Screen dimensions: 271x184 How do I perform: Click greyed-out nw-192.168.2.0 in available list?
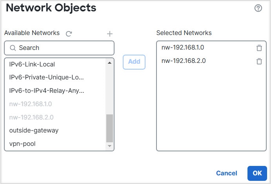[31, 117]
